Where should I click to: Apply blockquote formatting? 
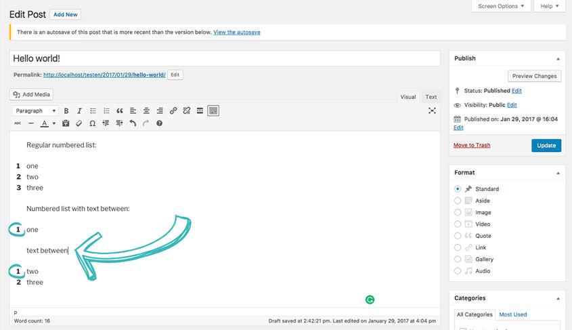[120, 110]
